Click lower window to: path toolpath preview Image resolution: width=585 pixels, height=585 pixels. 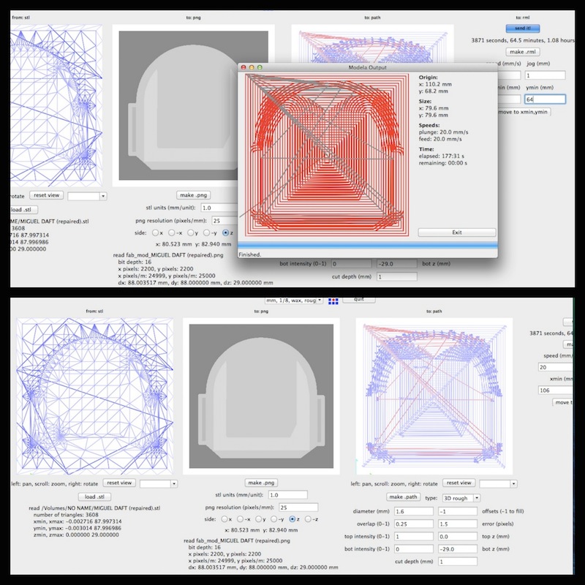coord(434,396)
